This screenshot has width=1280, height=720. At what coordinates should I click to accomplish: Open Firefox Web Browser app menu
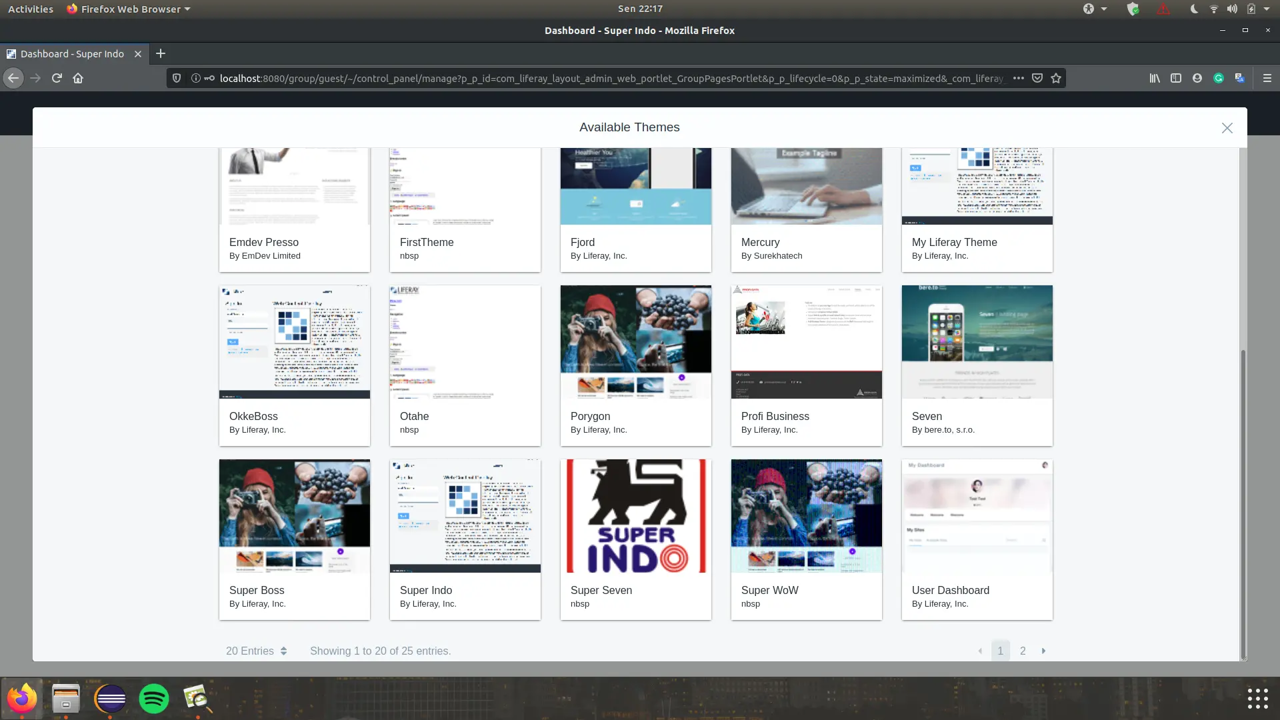[129, 9]
